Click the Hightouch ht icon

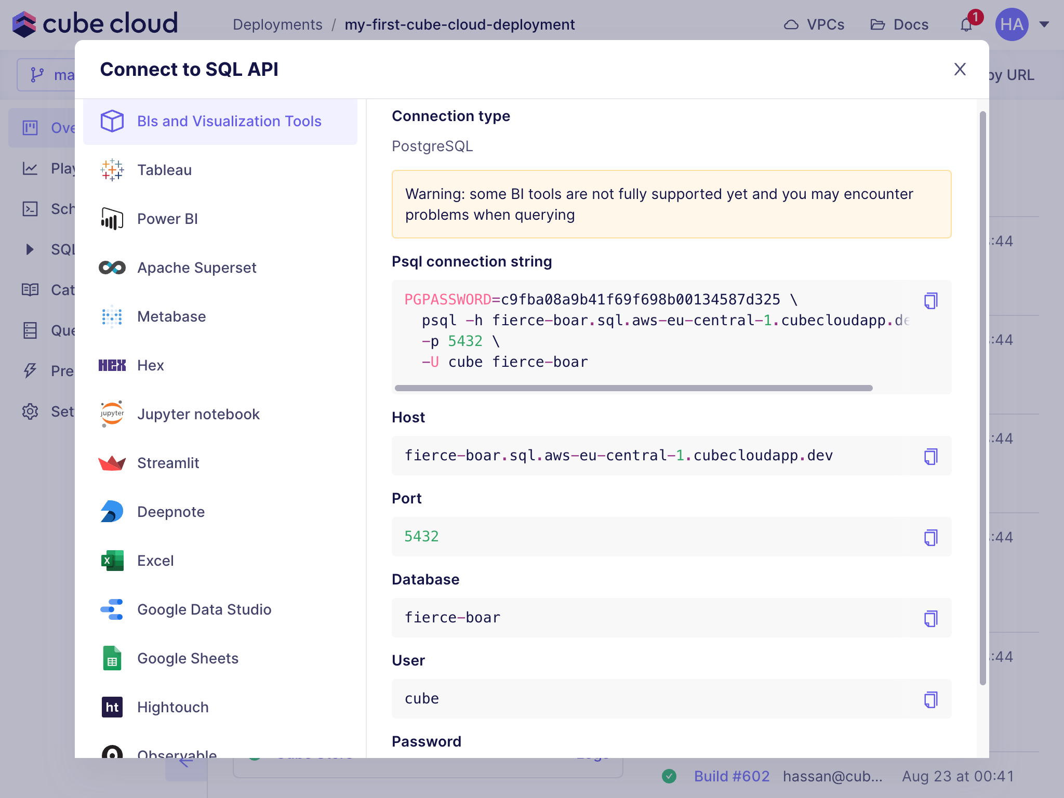112,707
